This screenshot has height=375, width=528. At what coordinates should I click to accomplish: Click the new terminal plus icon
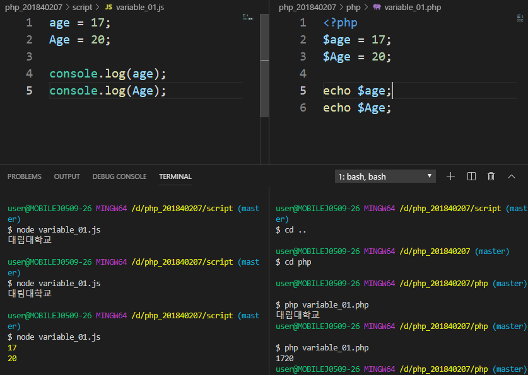point(450,176)
